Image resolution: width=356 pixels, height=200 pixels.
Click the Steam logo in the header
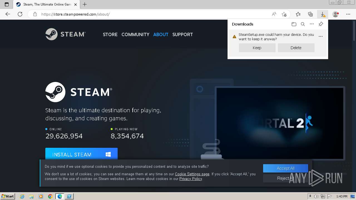pos(66,34)
